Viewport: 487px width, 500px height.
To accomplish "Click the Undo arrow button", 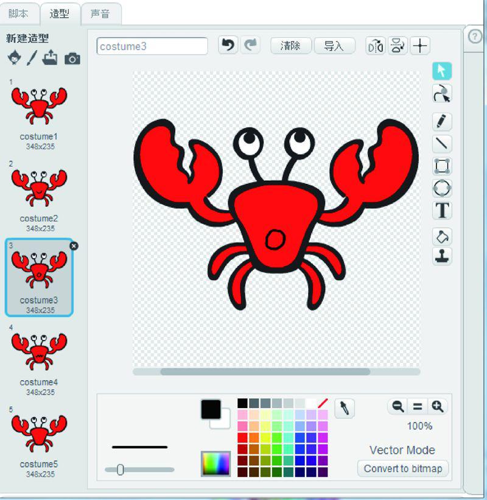I will click(228, 46).
